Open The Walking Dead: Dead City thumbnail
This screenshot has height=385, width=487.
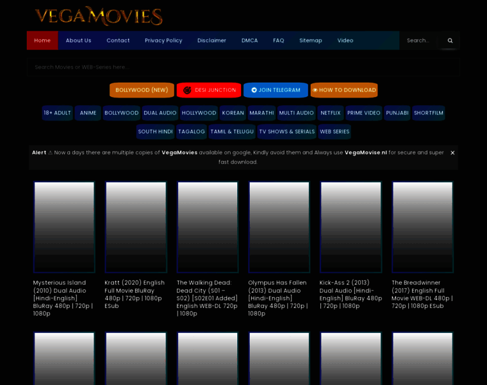[x=208, y=227]
